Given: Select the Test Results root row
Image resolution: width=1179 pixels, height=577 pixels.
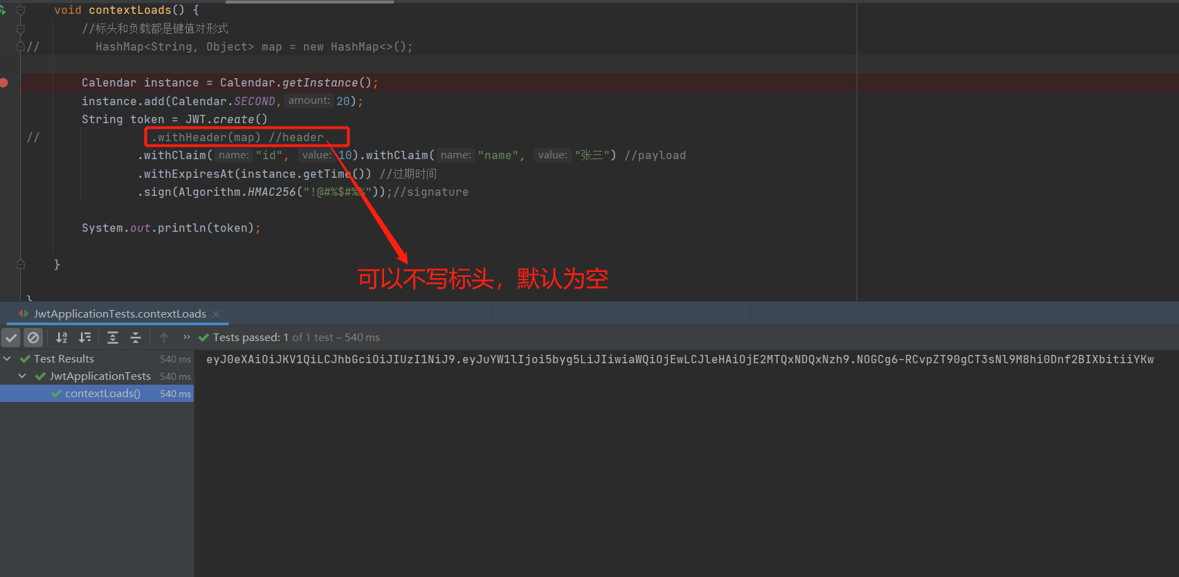Looking at the screenshot, I should click(97, 359).
